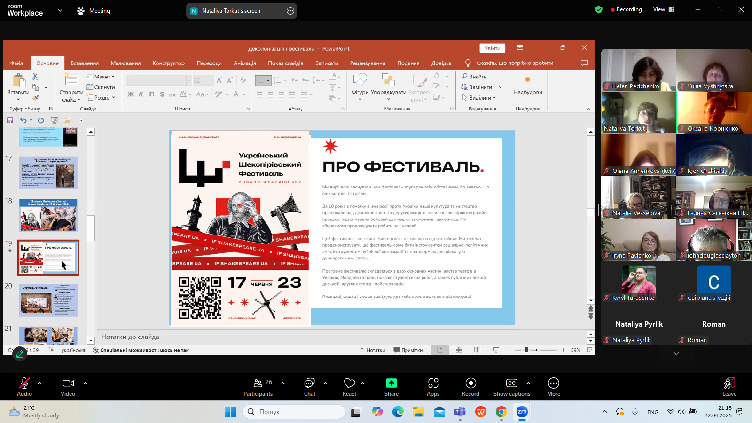Open the Zoom Workplace dropdown chevron
Viewport: 752px width, 423px height.
pyautogui.click(x=60, y=10)
